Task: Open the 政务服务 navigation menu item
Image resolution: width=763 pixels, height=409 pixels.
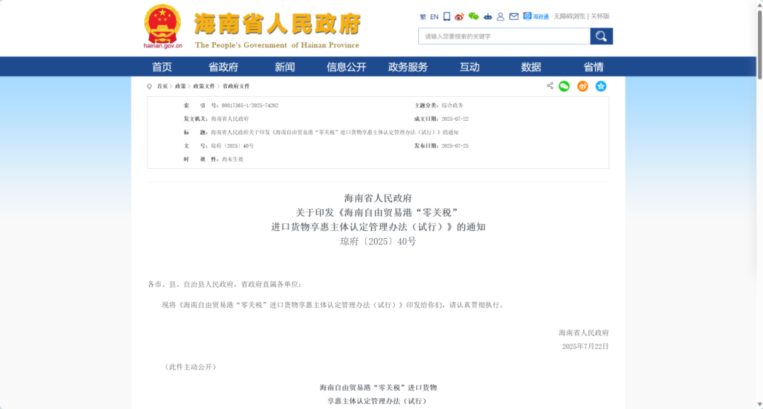Action: 408,66
